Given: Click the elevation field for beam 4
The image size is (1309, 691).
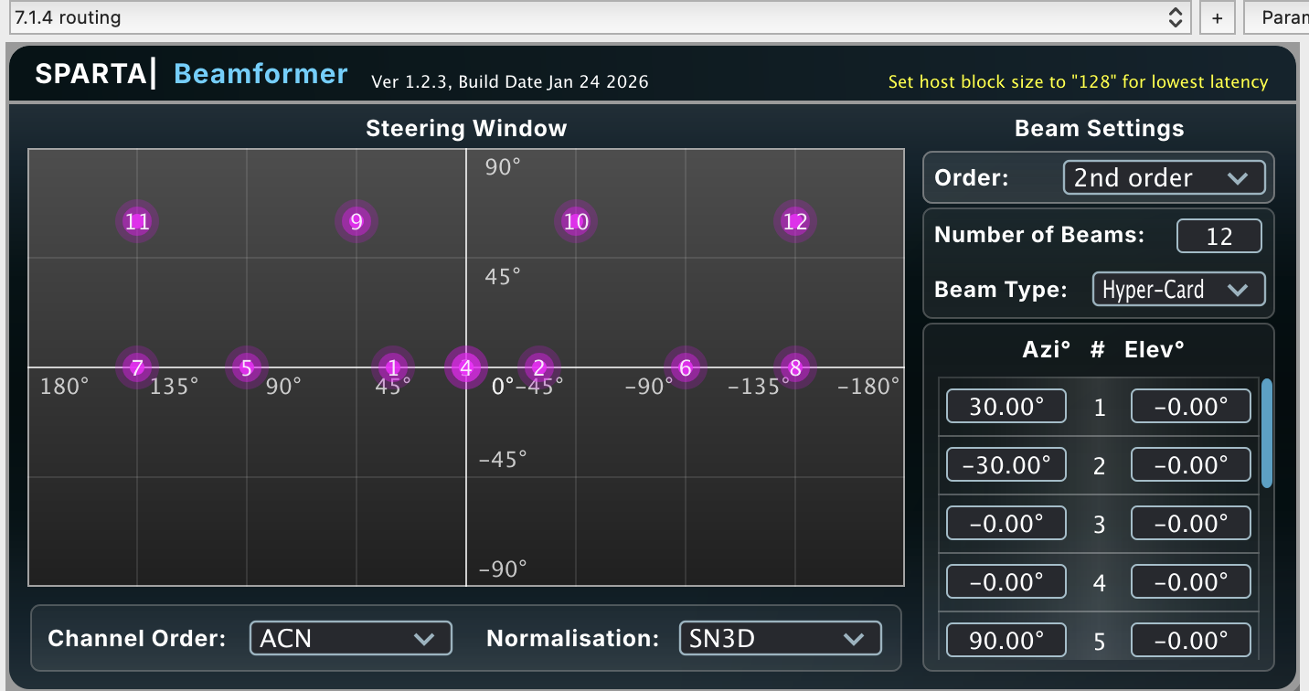Looking at the screenshot, I should pyautogui.click(x=1190, y=581).
